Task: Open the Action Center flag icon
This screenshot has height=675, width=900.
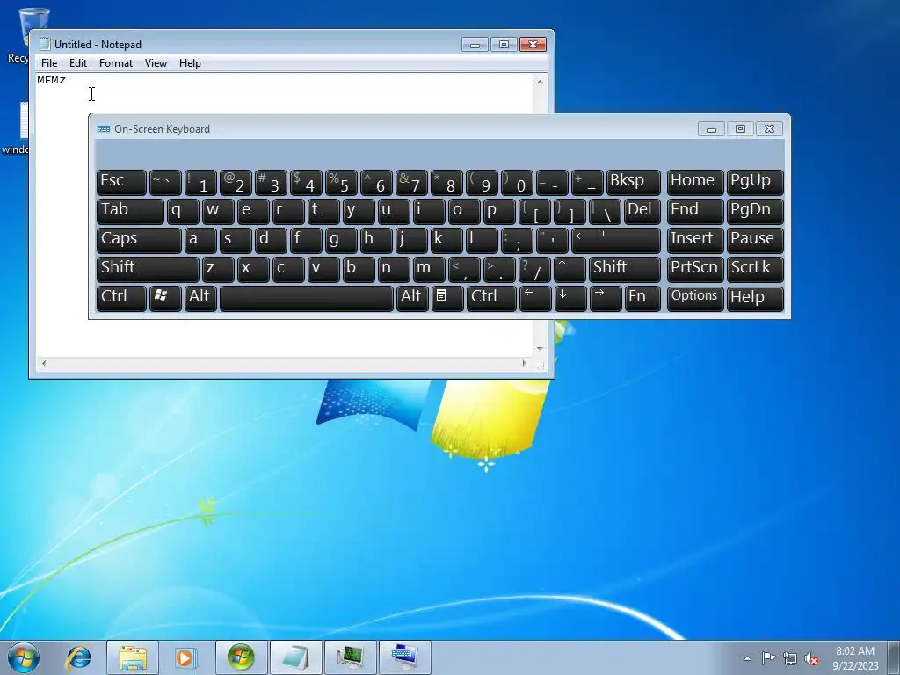Action: 768,658
